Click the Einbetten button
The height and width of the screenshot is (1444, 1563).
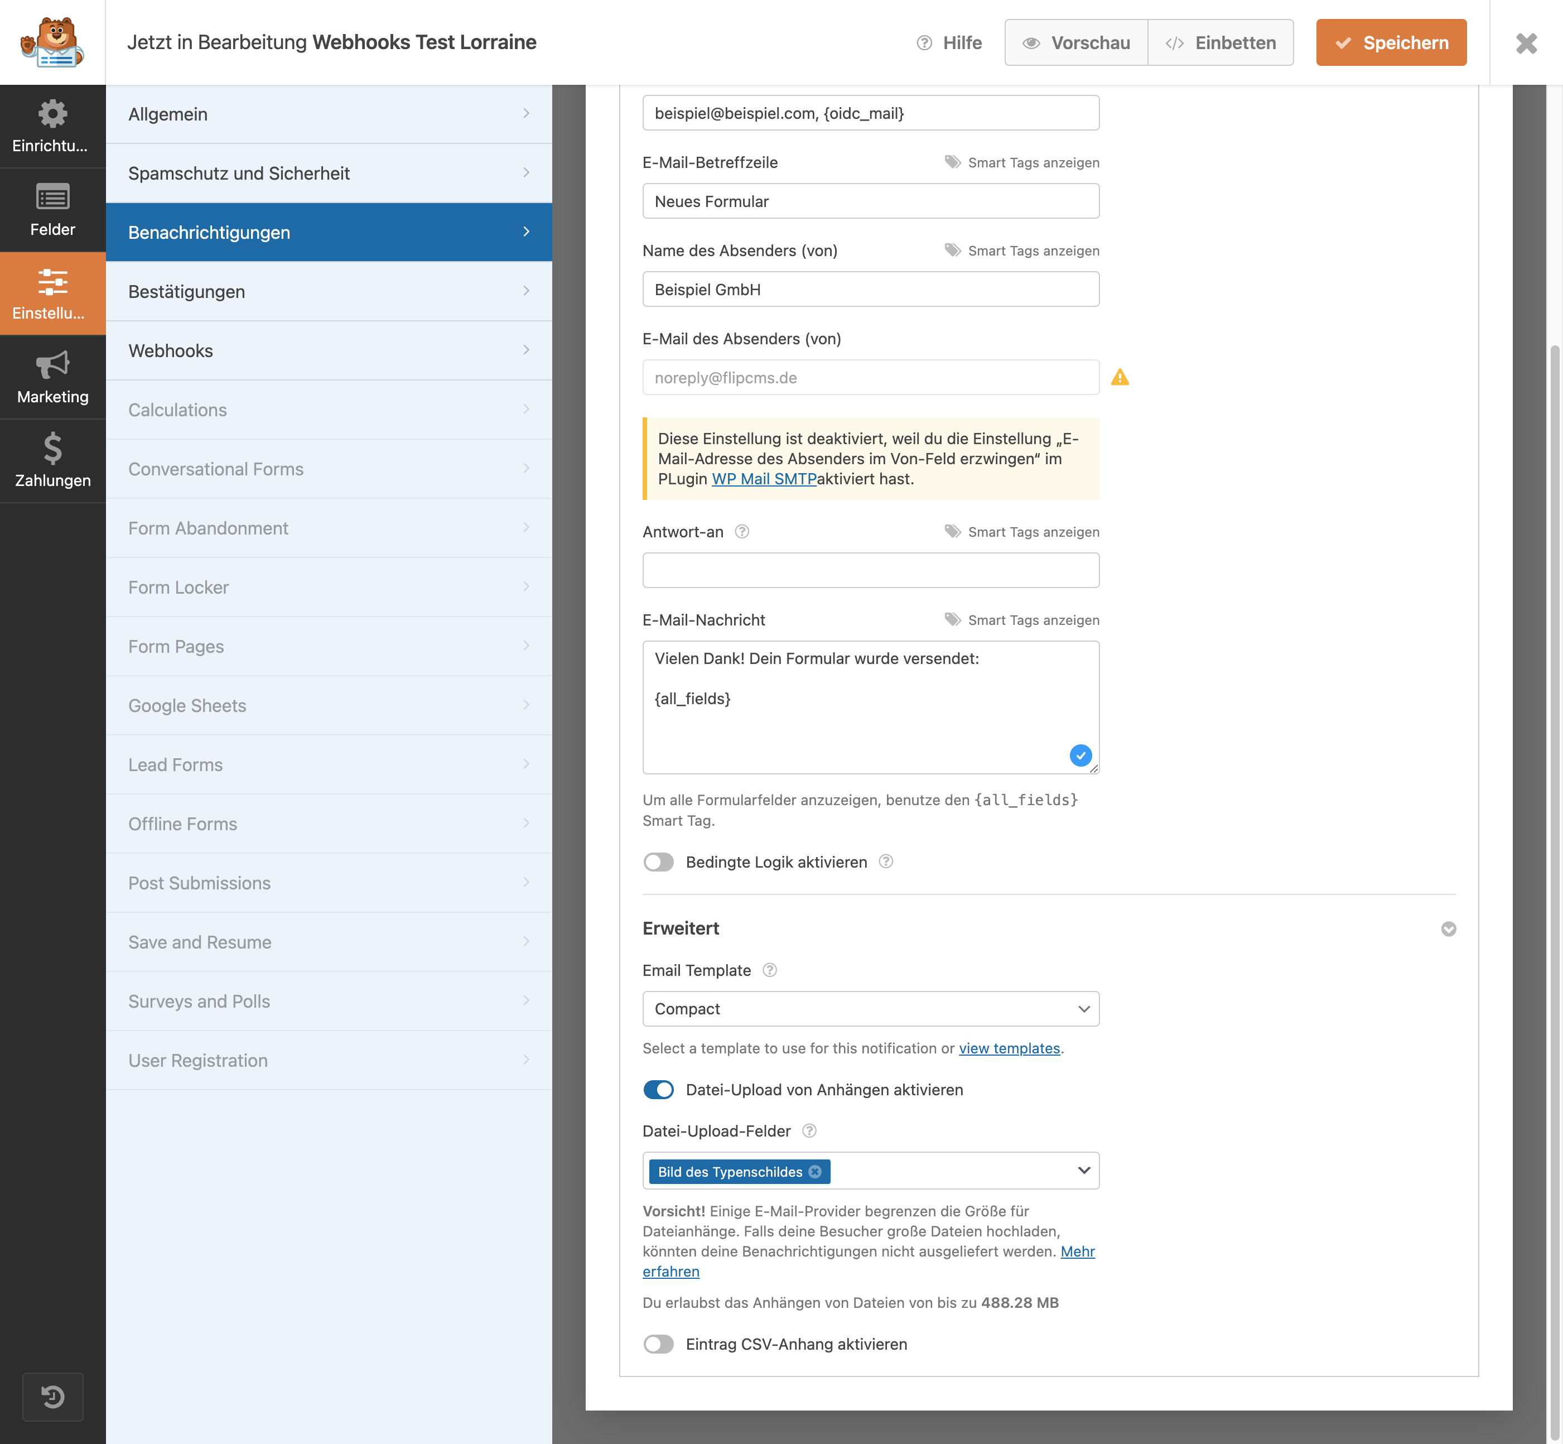pyautogui.click(x=1221, y=42)
